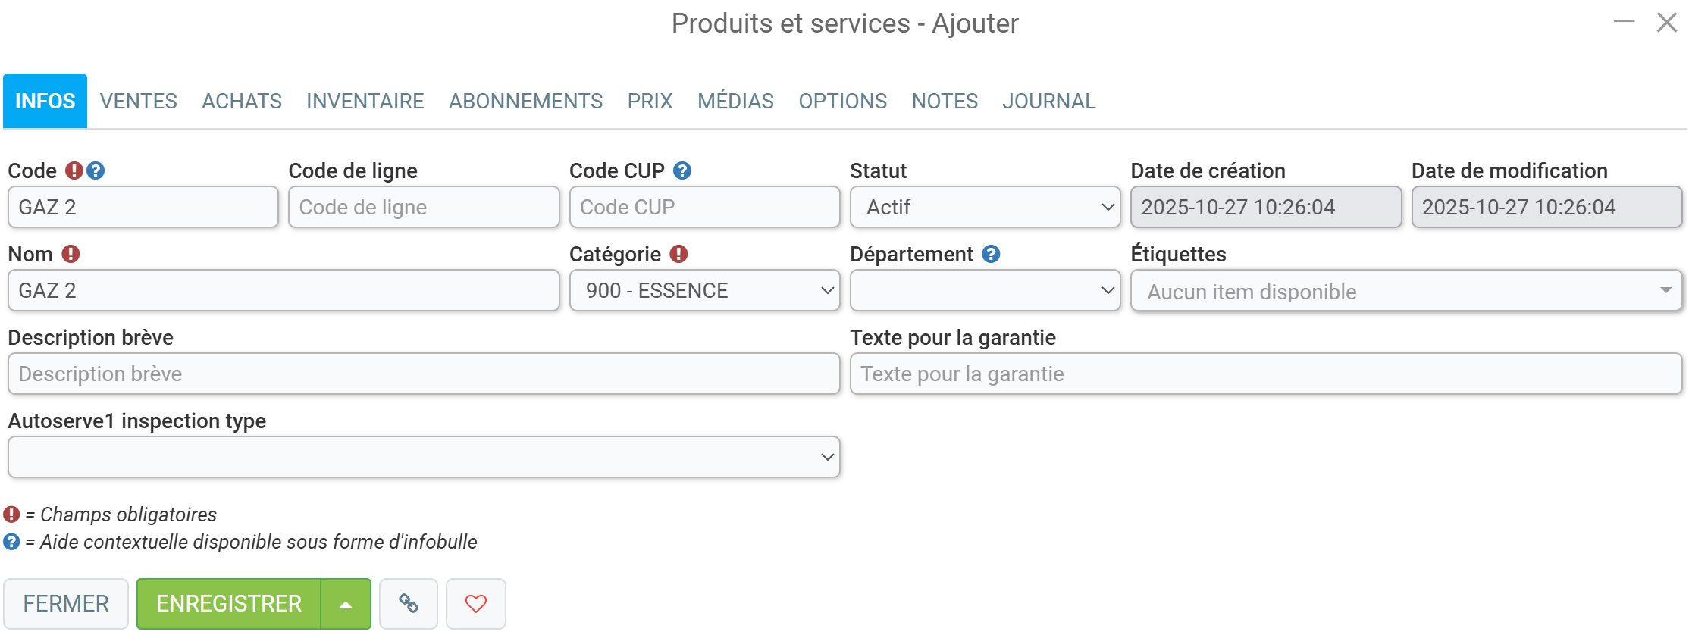1689x635 pixels.
Task: Click the Département help icon
Action: [x=991, y=254]
